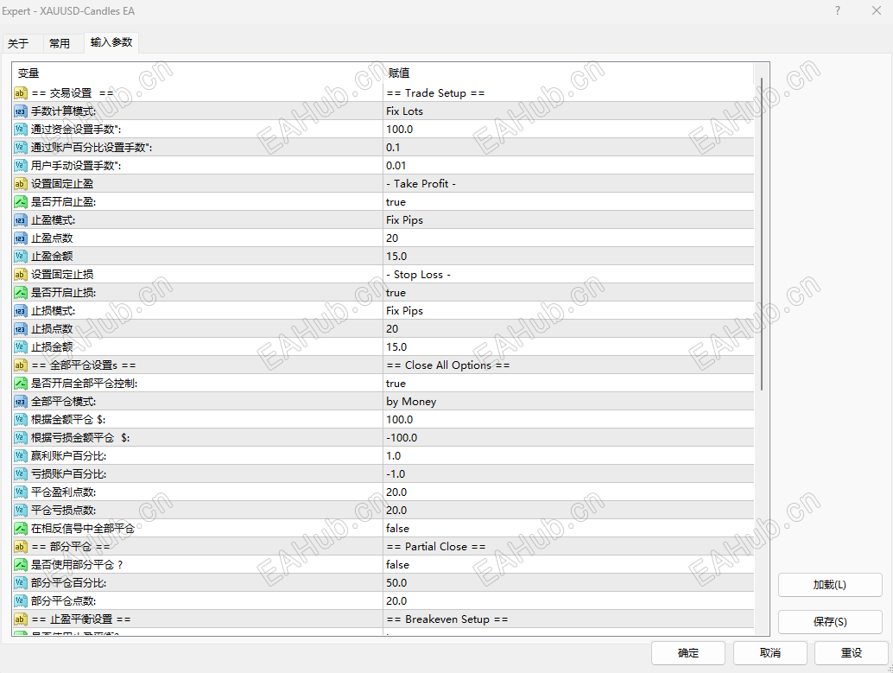This screenshot has width=893, height=673.
Task: Close the Expert dialog window
Action: 877,11
